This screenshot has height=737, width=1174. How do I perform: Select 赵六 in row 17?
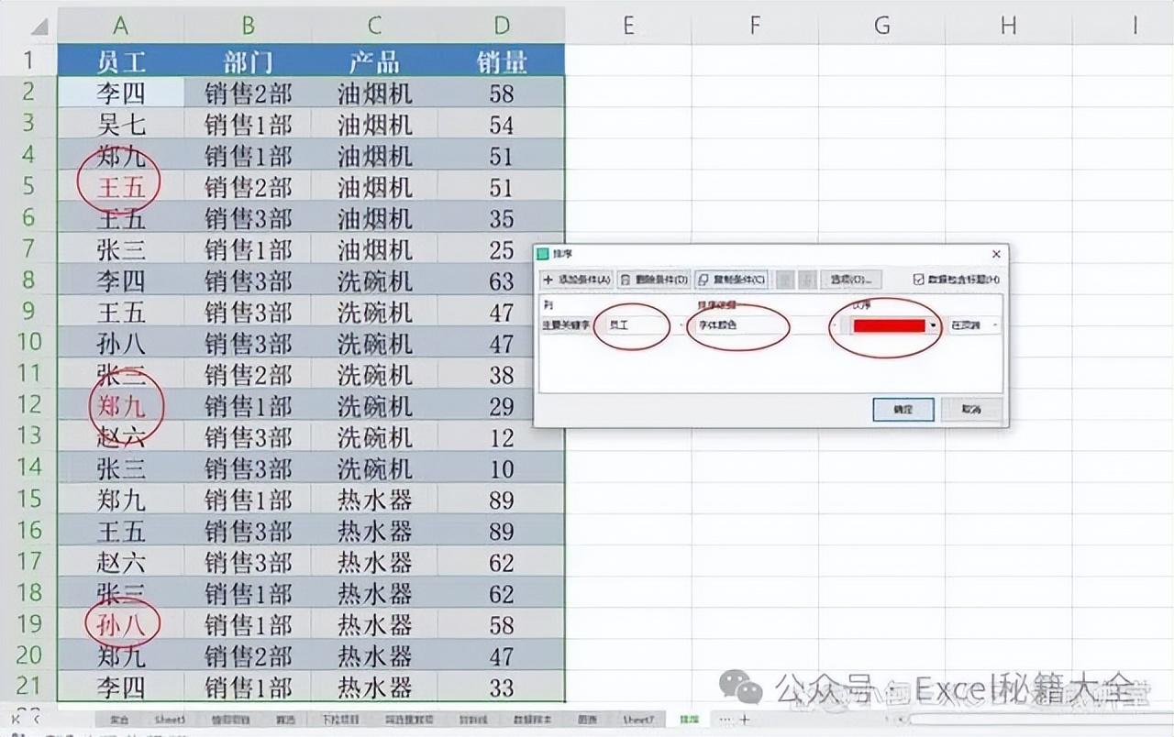[120, 562]
